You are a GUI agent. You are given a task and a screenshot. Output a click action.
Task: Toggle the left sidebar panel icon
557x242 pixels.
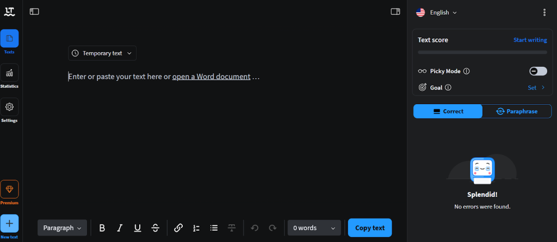click(x=34, y=11)
